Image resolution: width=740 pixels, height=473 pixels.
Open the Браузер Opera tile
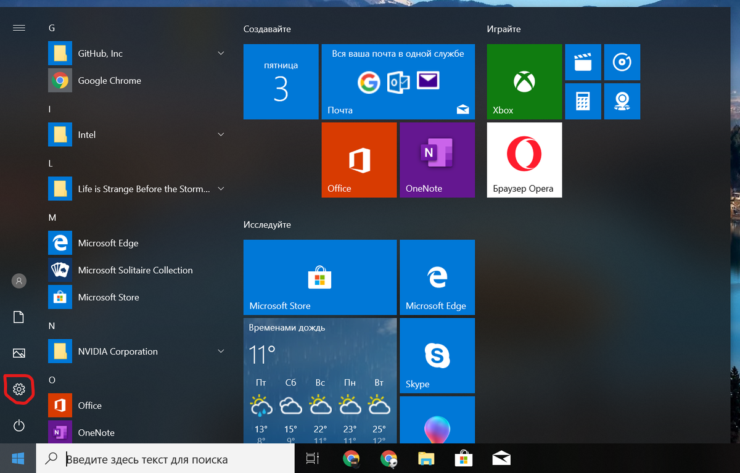click(x=524, y=160)
